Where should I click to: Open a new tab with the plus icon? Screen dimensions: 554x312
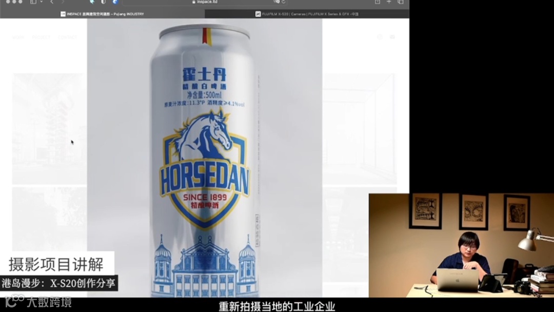(389, 2)
